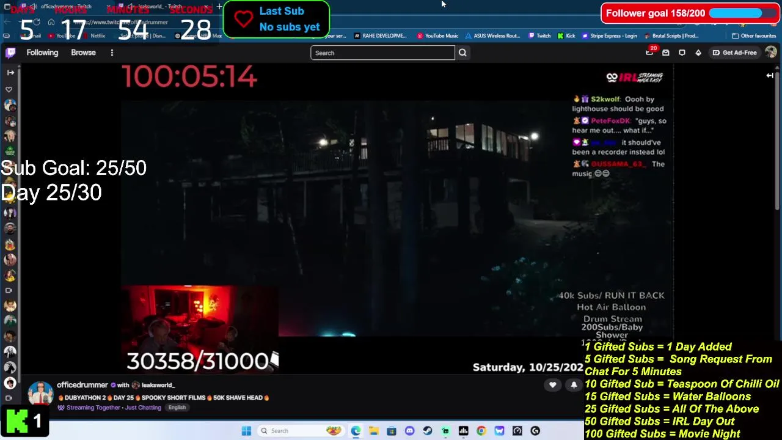The height and width of the screenshot is (440, 782).
Task: Open the officedrummer channel name link
Action: (x=82, y=385)
